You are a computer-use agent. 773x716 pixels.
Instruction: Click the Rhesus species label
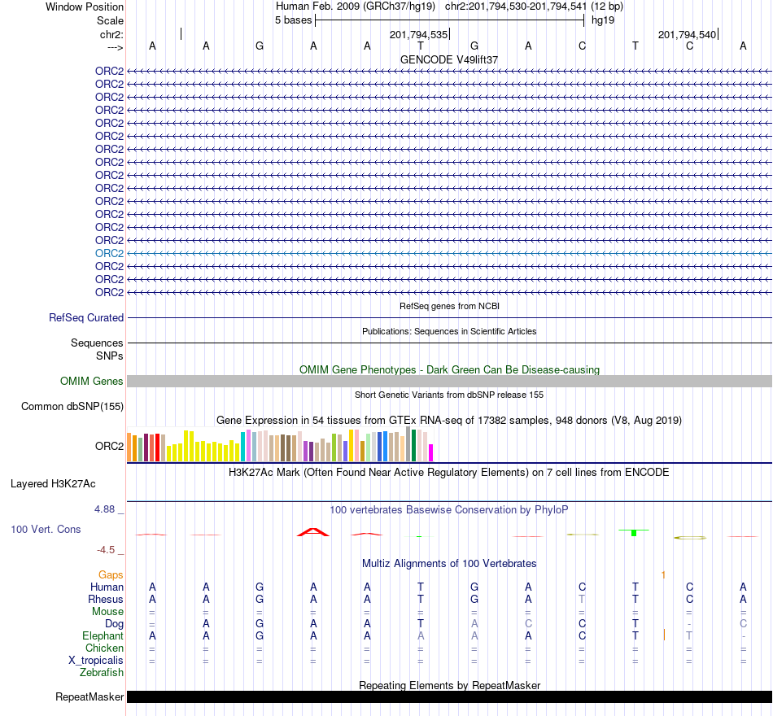[106, 599]
